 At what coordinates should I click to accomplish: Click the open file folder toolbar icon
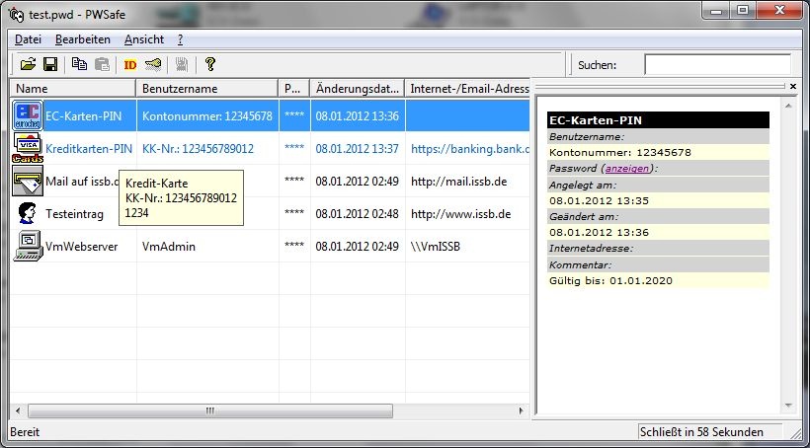(x=28, y=65)
